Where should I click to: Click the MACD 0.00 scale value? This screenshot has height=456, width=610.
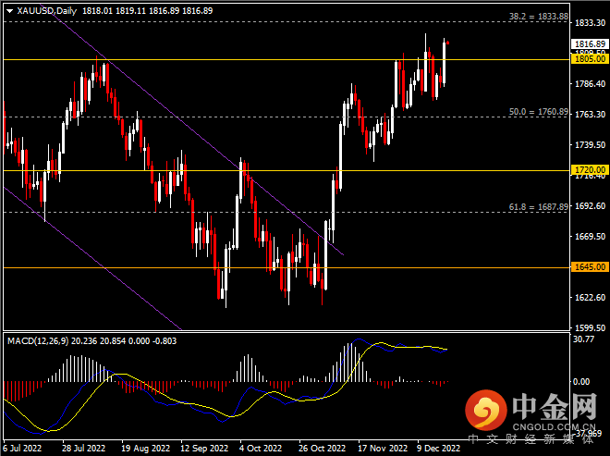pos(583,381)
